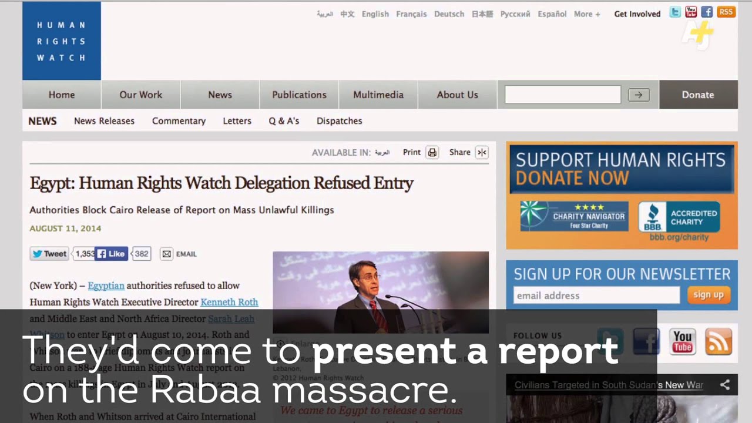Click the Get Involved link
This screenshot has height=423, width=752.
tap(637, 14)
